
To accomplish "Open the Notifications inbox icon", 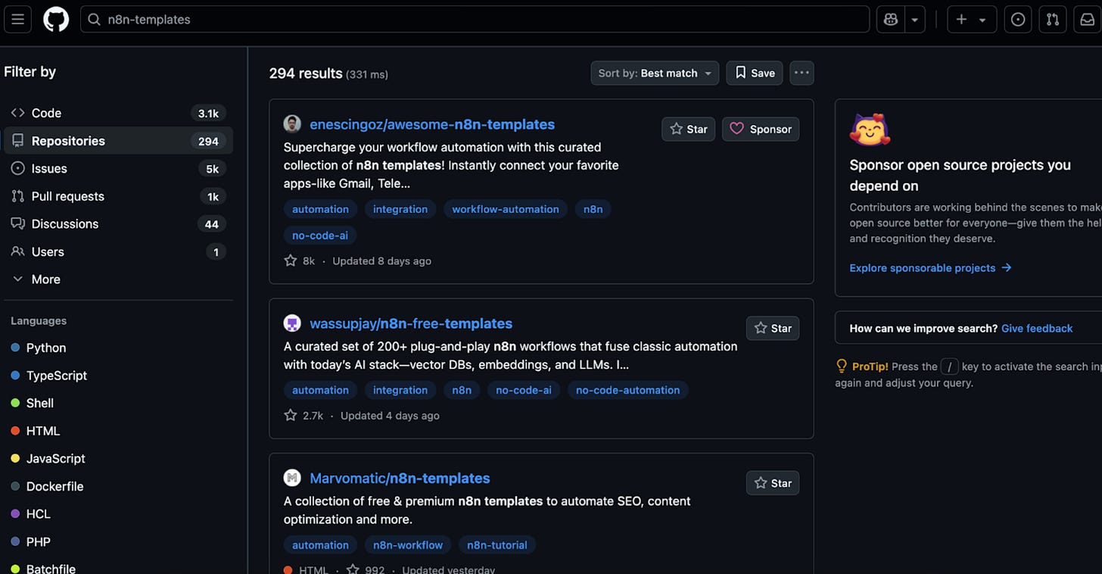I will [1088, 20].
